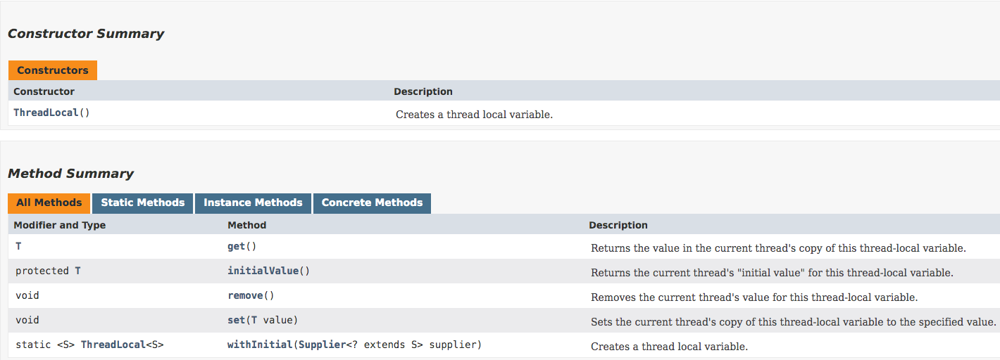Screen dimensions: 1000x360
Task: Open the Static Methods tab
Action: click(x=143, y=202)
